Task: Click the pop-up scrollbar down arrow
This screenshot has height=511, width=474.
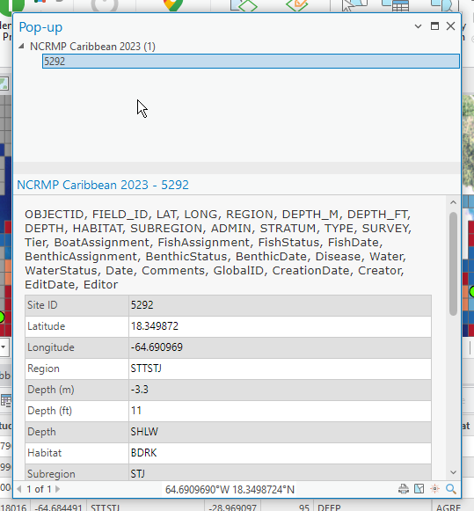Action: point(453,472)
